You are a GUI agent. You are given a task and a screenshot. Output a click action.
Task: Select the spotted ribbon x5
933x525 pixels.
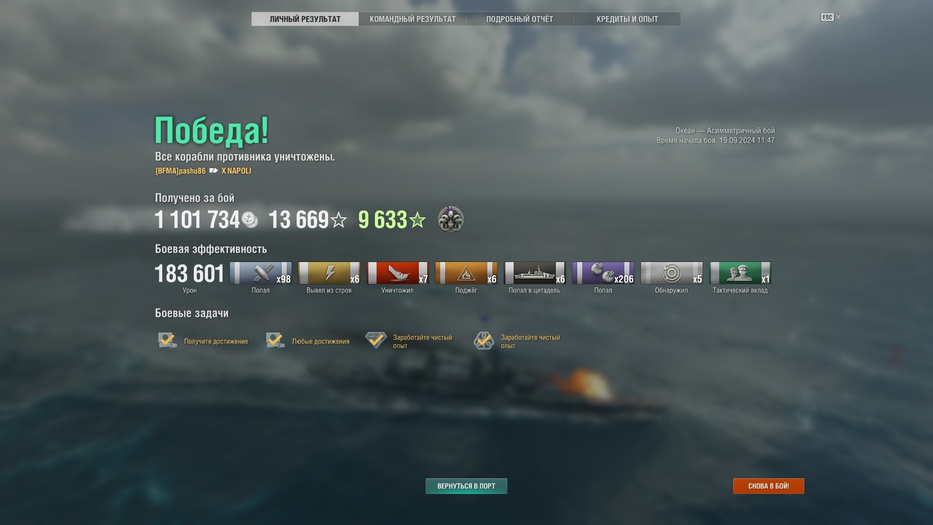(x=672, y=273)
